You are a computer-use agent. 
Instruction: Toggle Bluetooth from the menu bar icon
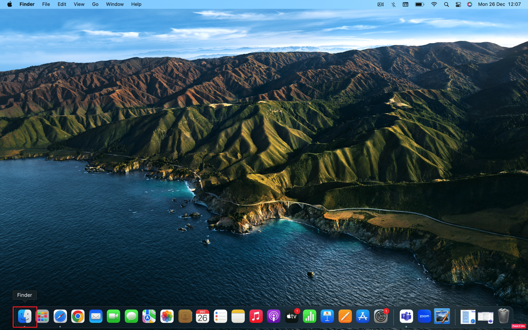point(393,4)
